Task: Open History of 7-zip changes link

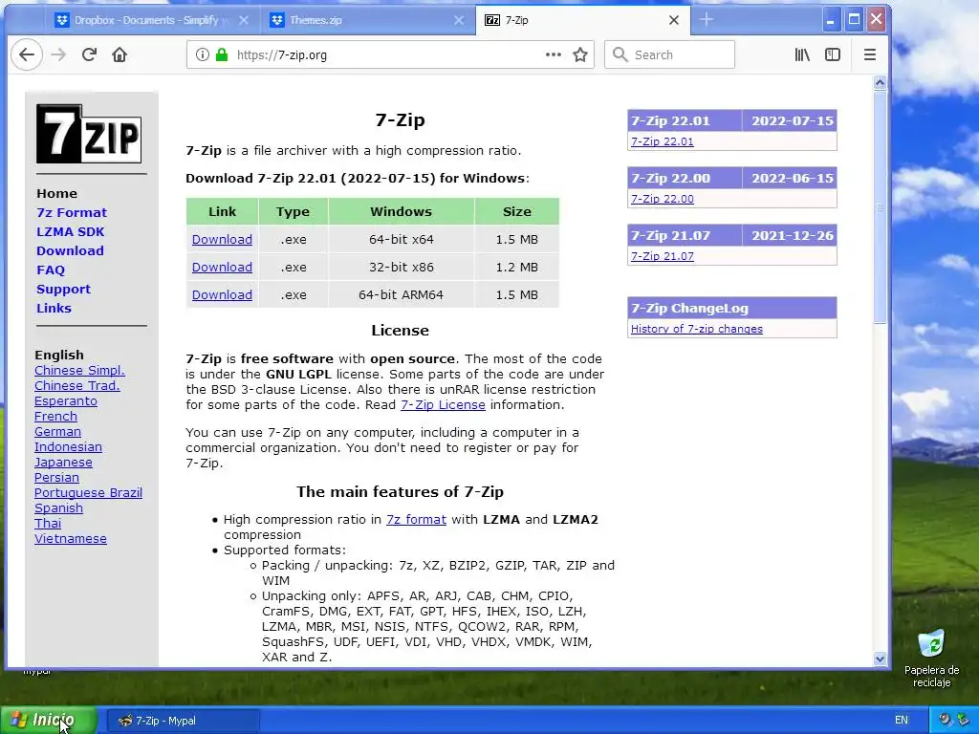Action: coord(697,329)
